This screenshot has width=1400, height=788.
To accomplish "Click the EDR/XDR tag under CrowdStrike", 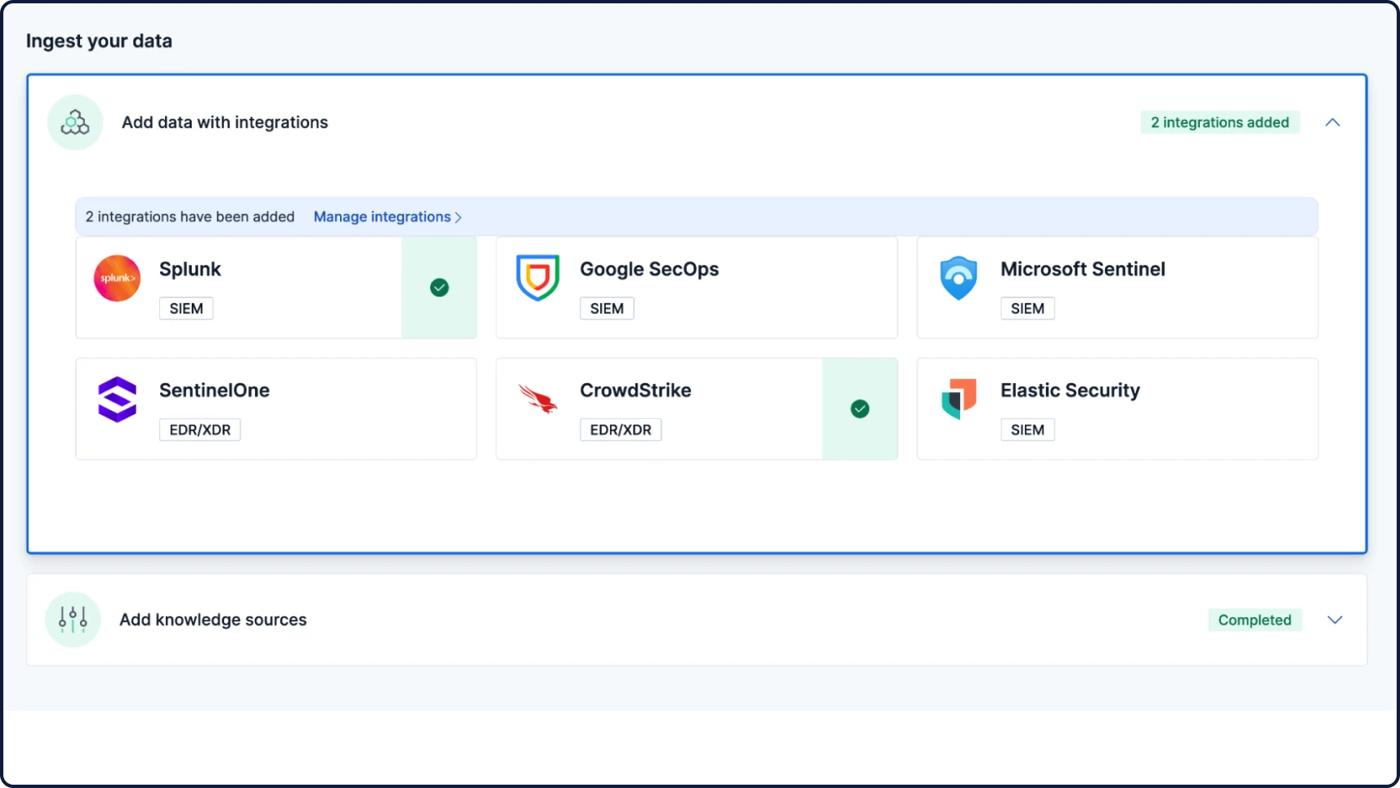I will pyautogui.click(x=621, y=430).
